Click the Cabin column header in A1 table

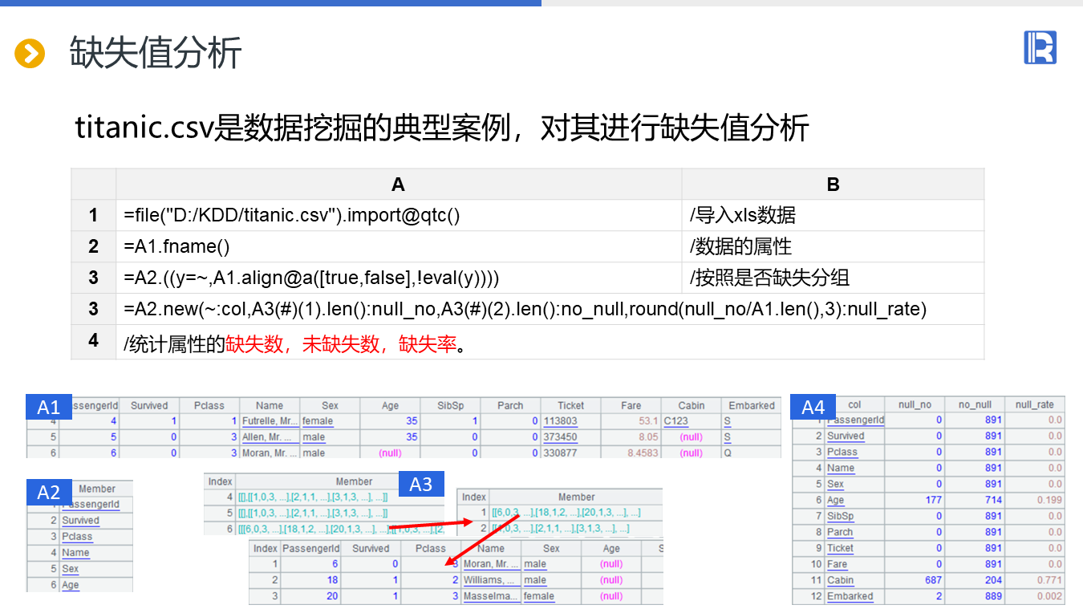[691, 405]
